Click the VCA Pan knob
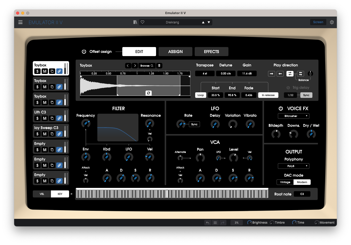Viewport: 351px width, 245px height. click(200, 158)
